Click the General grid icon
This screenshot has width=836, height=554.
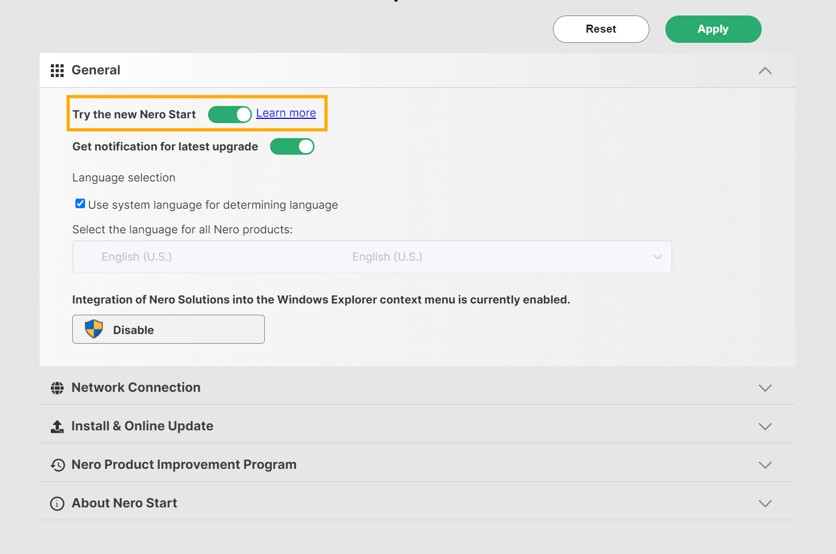coord(57,71)
